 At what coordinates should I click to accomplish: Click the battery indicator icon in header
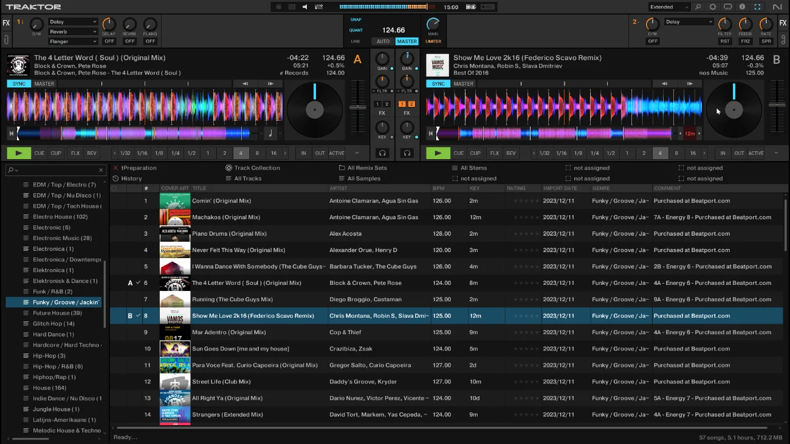471,7
